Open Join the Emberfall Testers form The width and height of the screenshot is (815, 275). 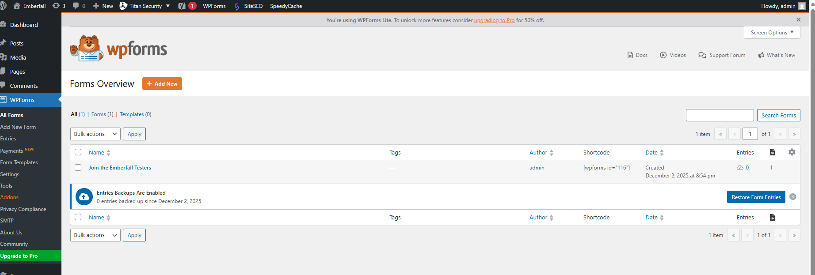pos(120,168)
